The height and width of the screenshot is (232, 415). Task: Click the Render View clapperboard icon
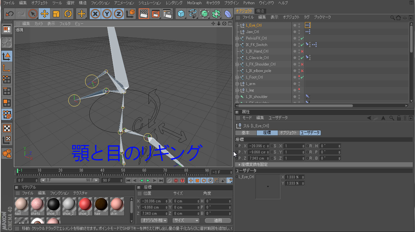tap(144, 14)
